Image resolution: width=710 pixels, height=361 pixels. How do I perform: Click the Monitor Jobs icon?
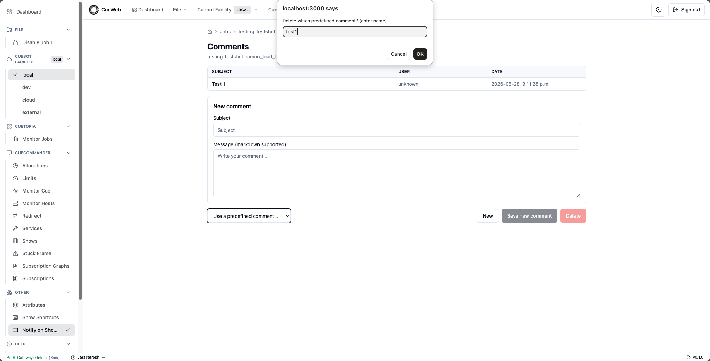(x=15, y=139)
